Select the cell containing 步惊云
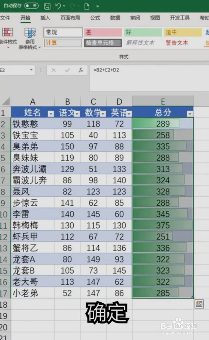This screenshot has height=340, width=209. (x=33, y=203)
